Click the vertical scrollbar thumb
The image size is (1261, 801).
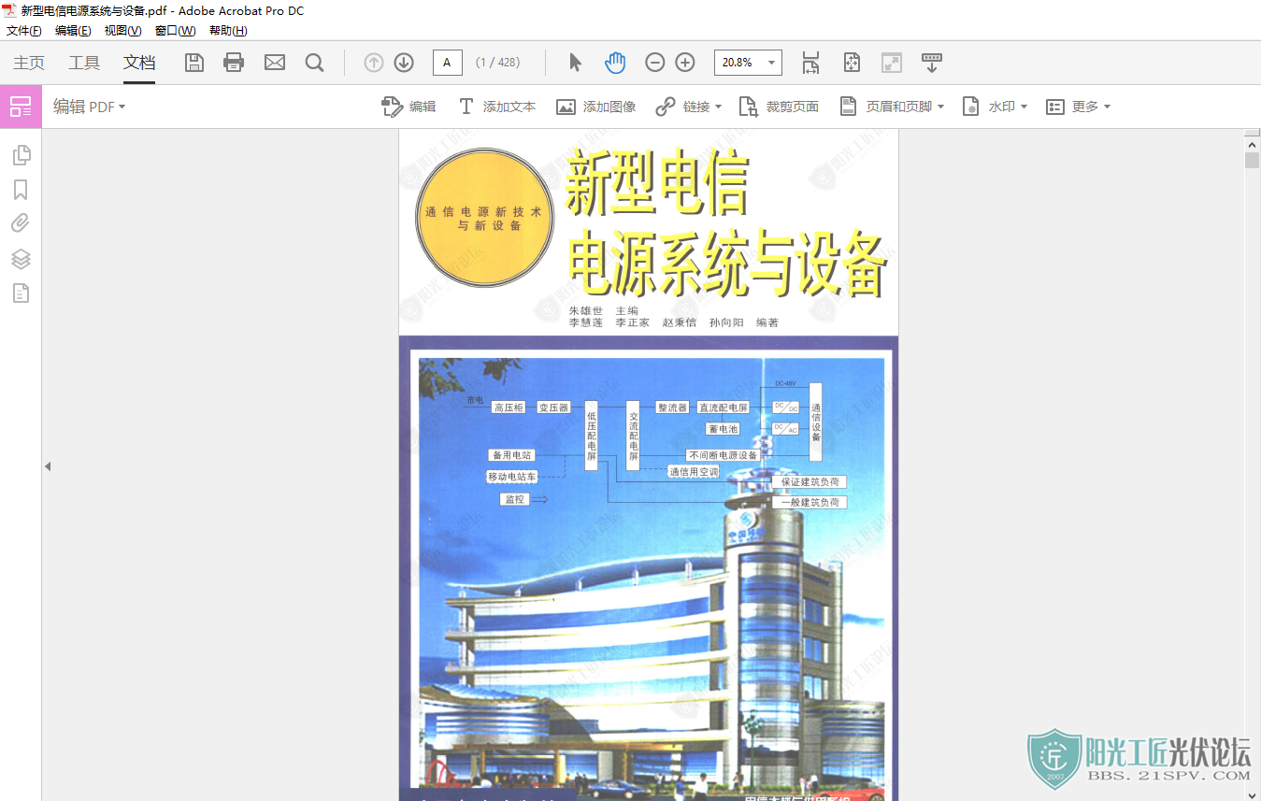click(1253, 160)
